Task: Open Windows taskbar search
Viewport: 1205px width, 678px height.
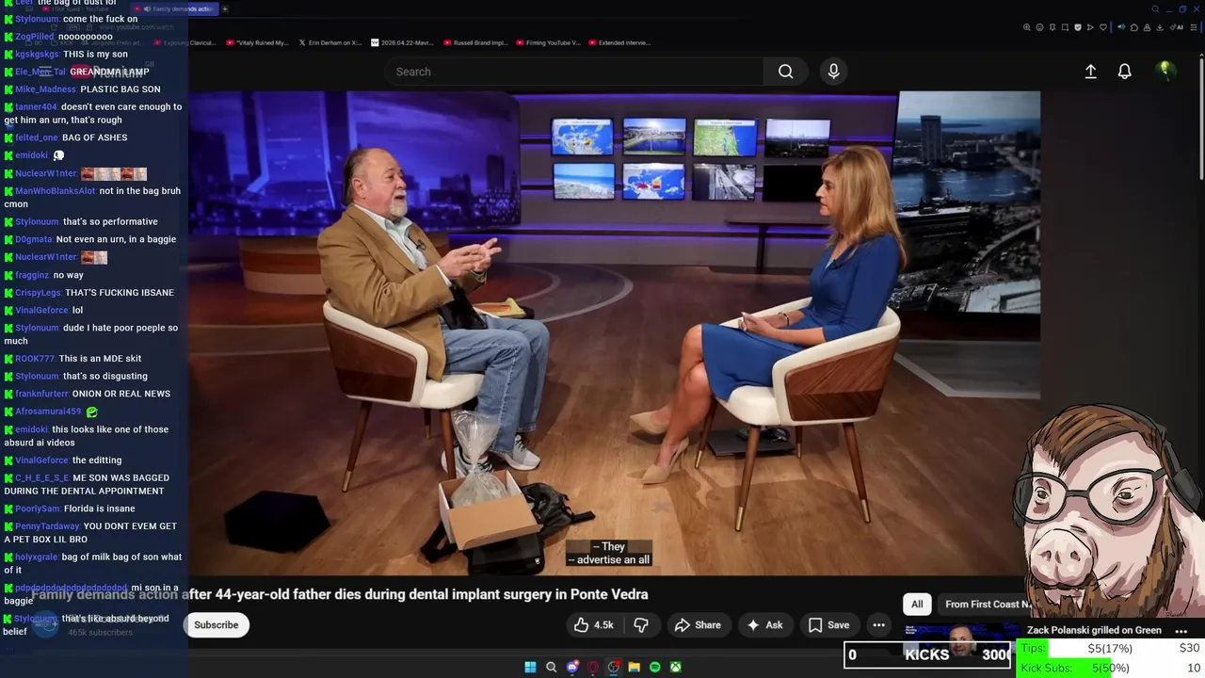Action: [551, 667]
